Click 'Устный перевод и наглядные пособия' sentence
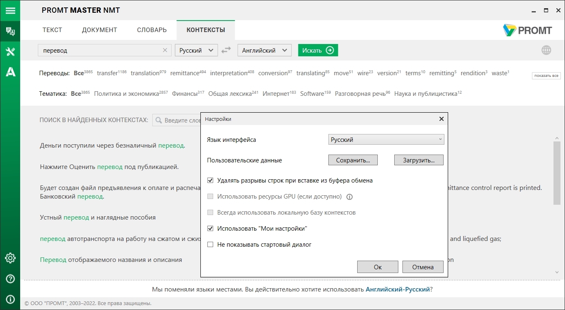This screenshot has width=565, height=310. click(98, 217)
